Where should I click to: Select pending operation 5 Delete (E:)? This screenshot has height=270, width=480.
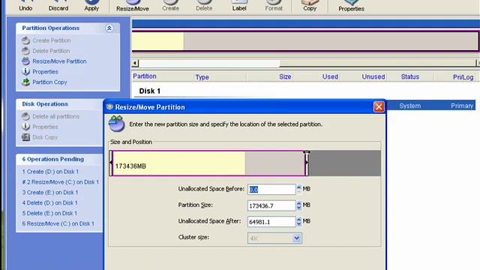[49, 213]
